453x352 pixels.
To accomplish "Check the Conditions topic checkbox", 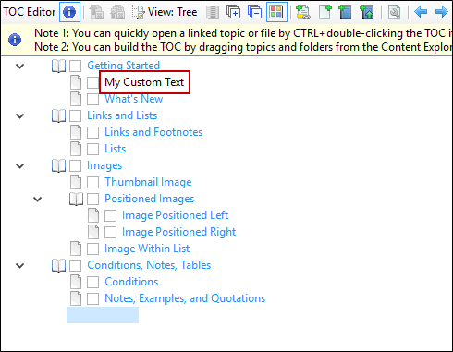I will (92, 282).
